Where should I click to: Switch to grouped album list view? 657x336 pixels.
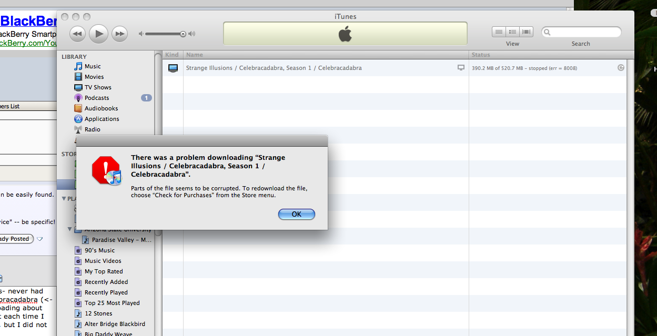click(512, 32)
